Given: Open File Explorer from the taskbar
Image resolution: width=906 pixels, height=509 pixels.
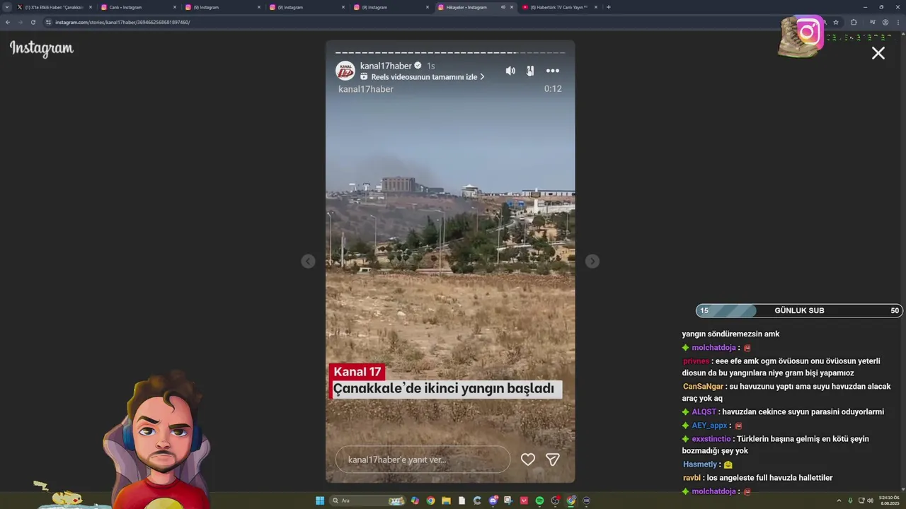Looking at the screenshot, I should click(x=446, y=501).
